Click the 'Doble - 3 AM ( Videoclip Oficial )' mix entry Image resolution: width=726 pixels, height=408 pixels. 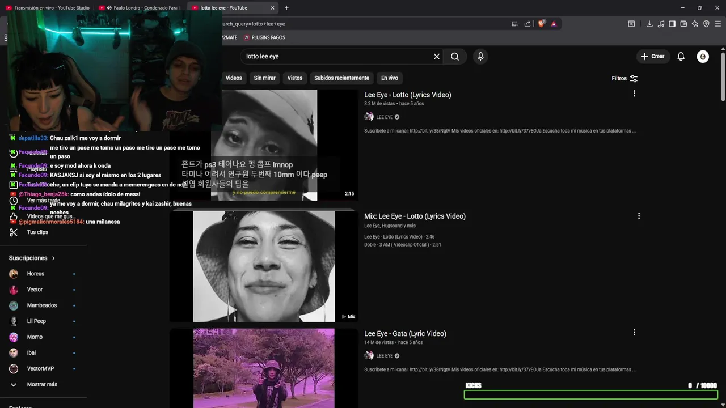point(403,244)
